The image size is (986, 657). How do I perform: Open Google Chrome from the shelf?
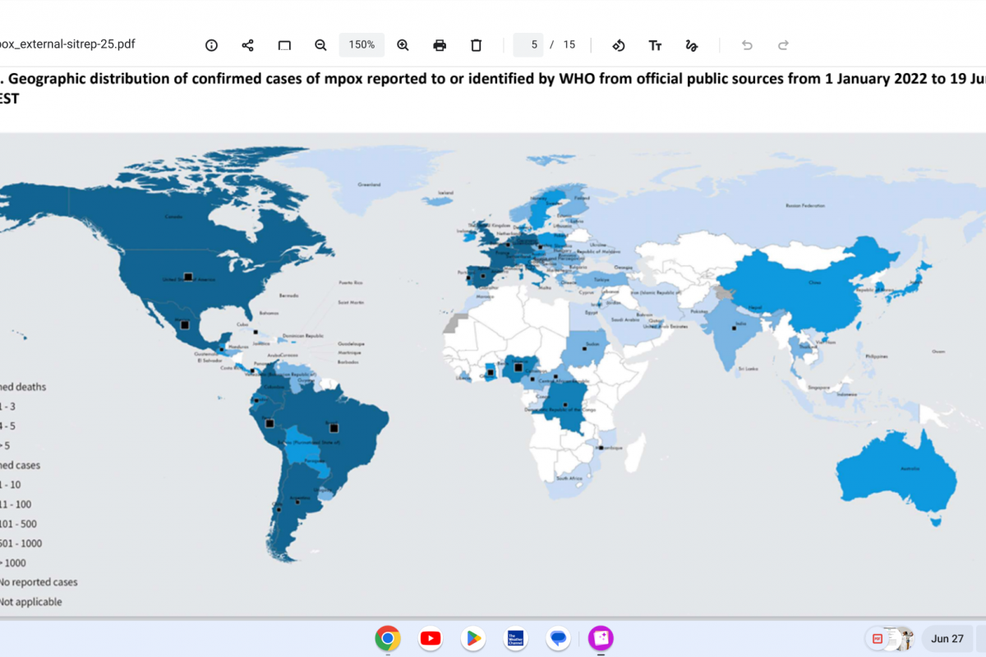tap(388, 638)
